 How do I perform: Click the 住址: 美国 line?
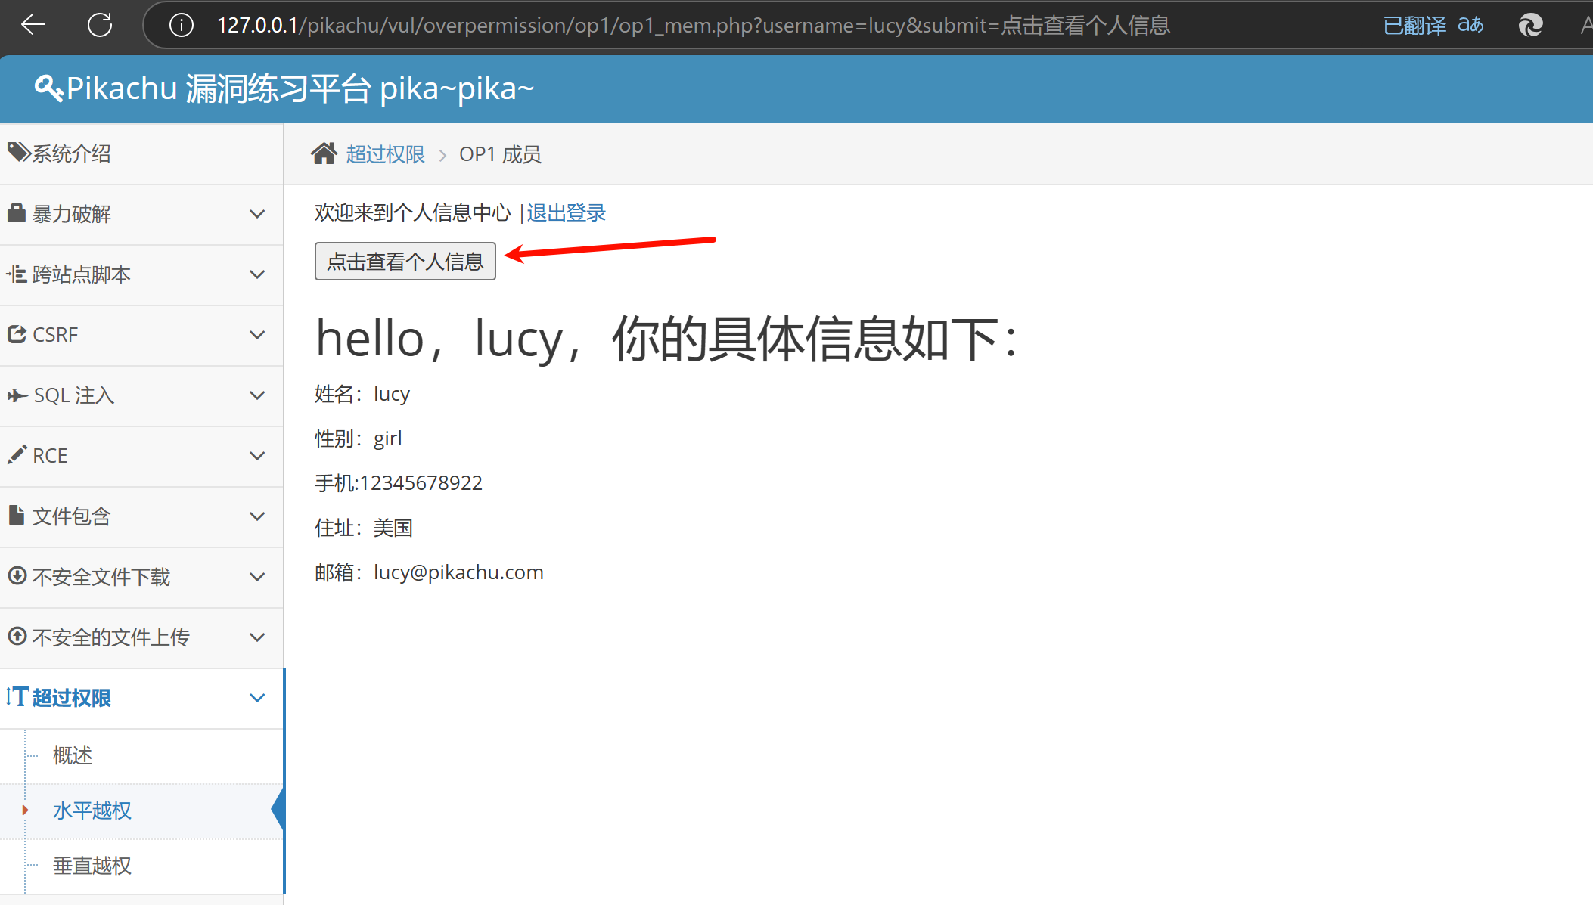click(x=364, y=528)
